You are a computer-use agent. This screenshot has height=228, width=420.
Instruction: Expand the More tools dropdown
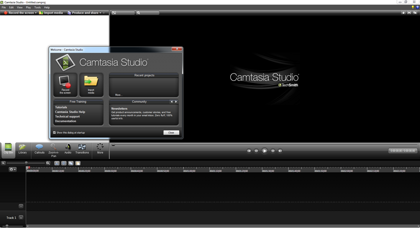pos(100,149)
